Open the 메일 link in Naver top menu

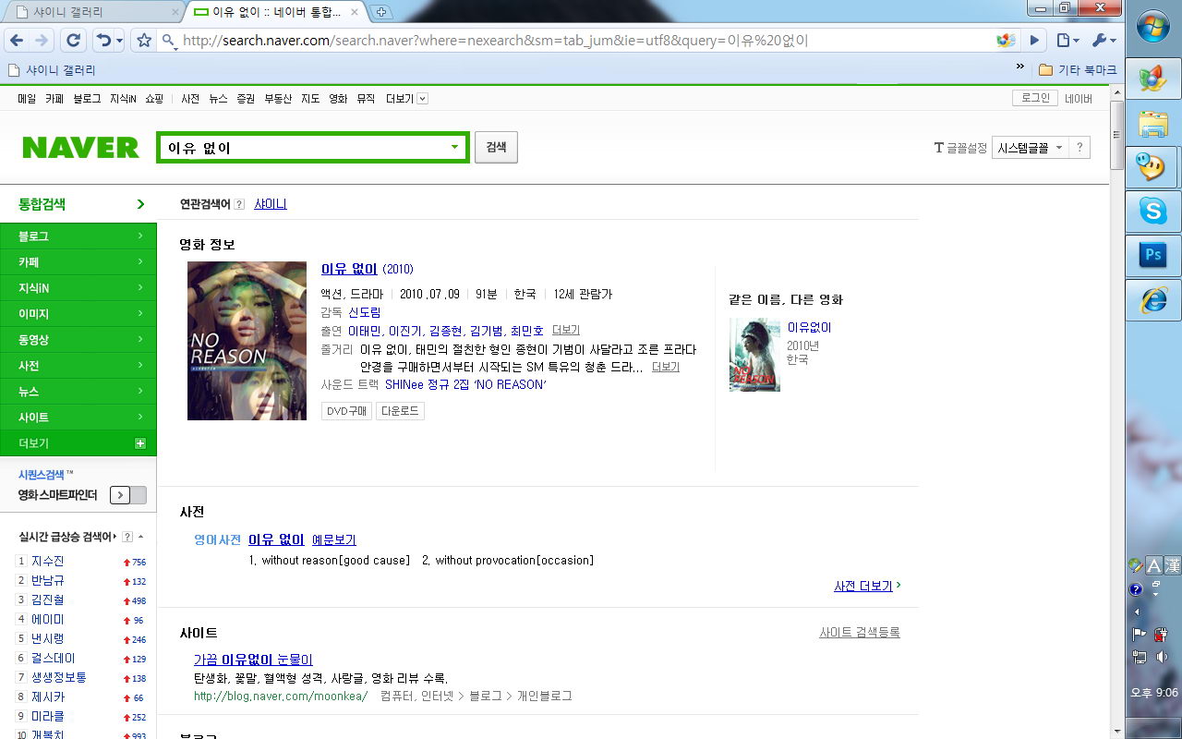coord(27,99)
